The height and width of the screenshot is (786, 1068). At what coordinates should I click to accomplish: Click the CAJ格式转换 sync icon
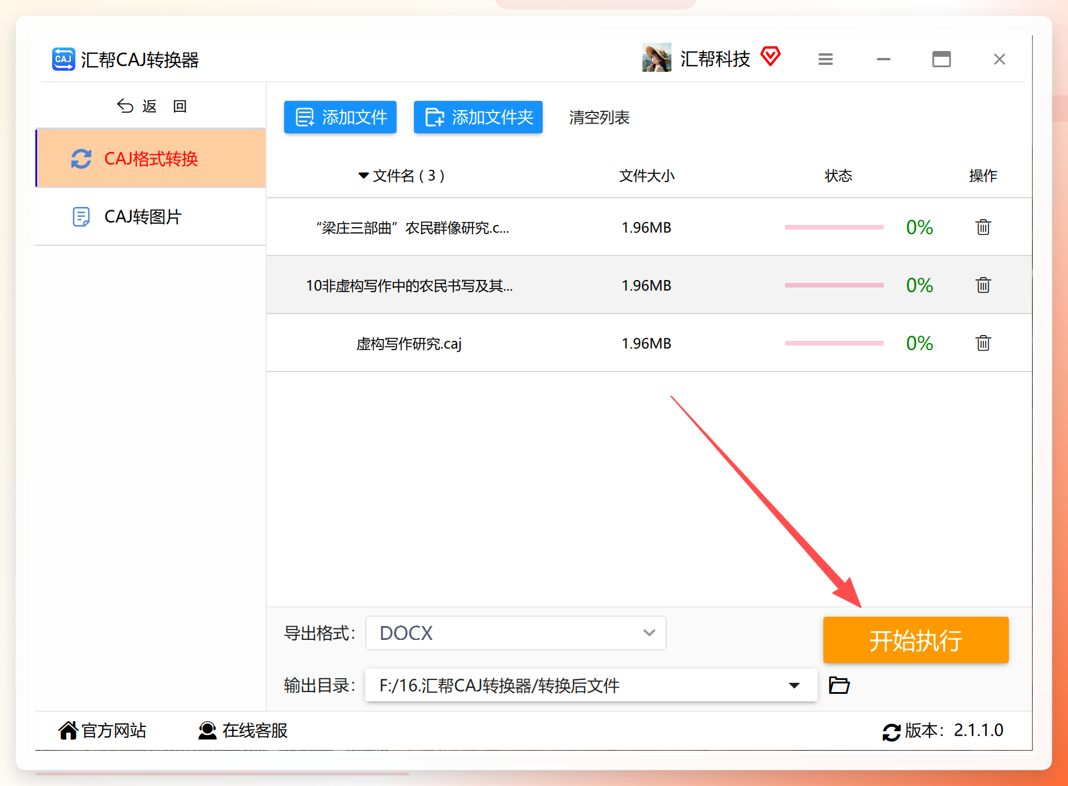click(x=81, y=159)
